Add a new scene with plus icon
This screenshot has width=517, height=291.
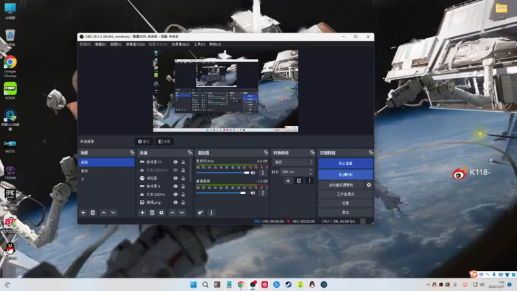[83, 213]
